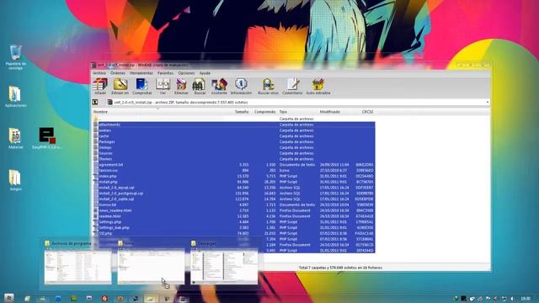Viewport: 539px width, 303px height.
Task: Click the Buscar virus toolbar icon
Action: [268, 86]
